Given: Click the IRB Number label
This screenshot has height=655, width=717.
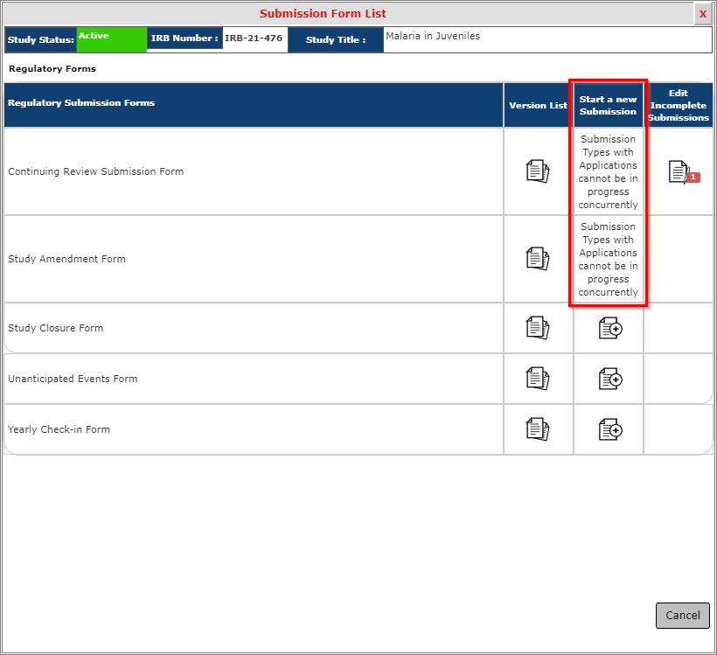Looking at the screenshot, I should click(184, 38).
